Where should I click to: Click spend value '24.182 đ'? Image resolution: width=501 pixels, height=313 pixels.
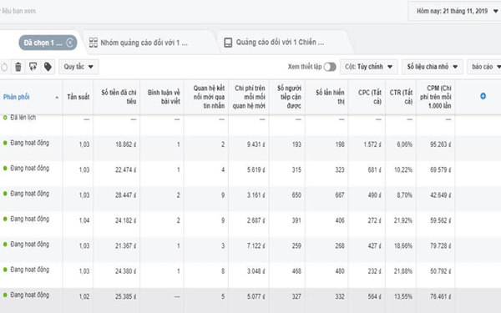[x=126, y=220]
